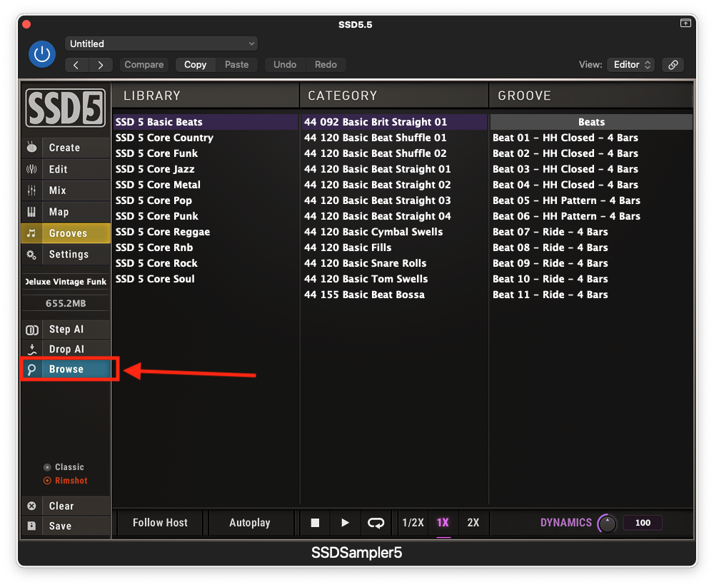
Task: Click the Mix faders icon
Action: tap(31, 190)
